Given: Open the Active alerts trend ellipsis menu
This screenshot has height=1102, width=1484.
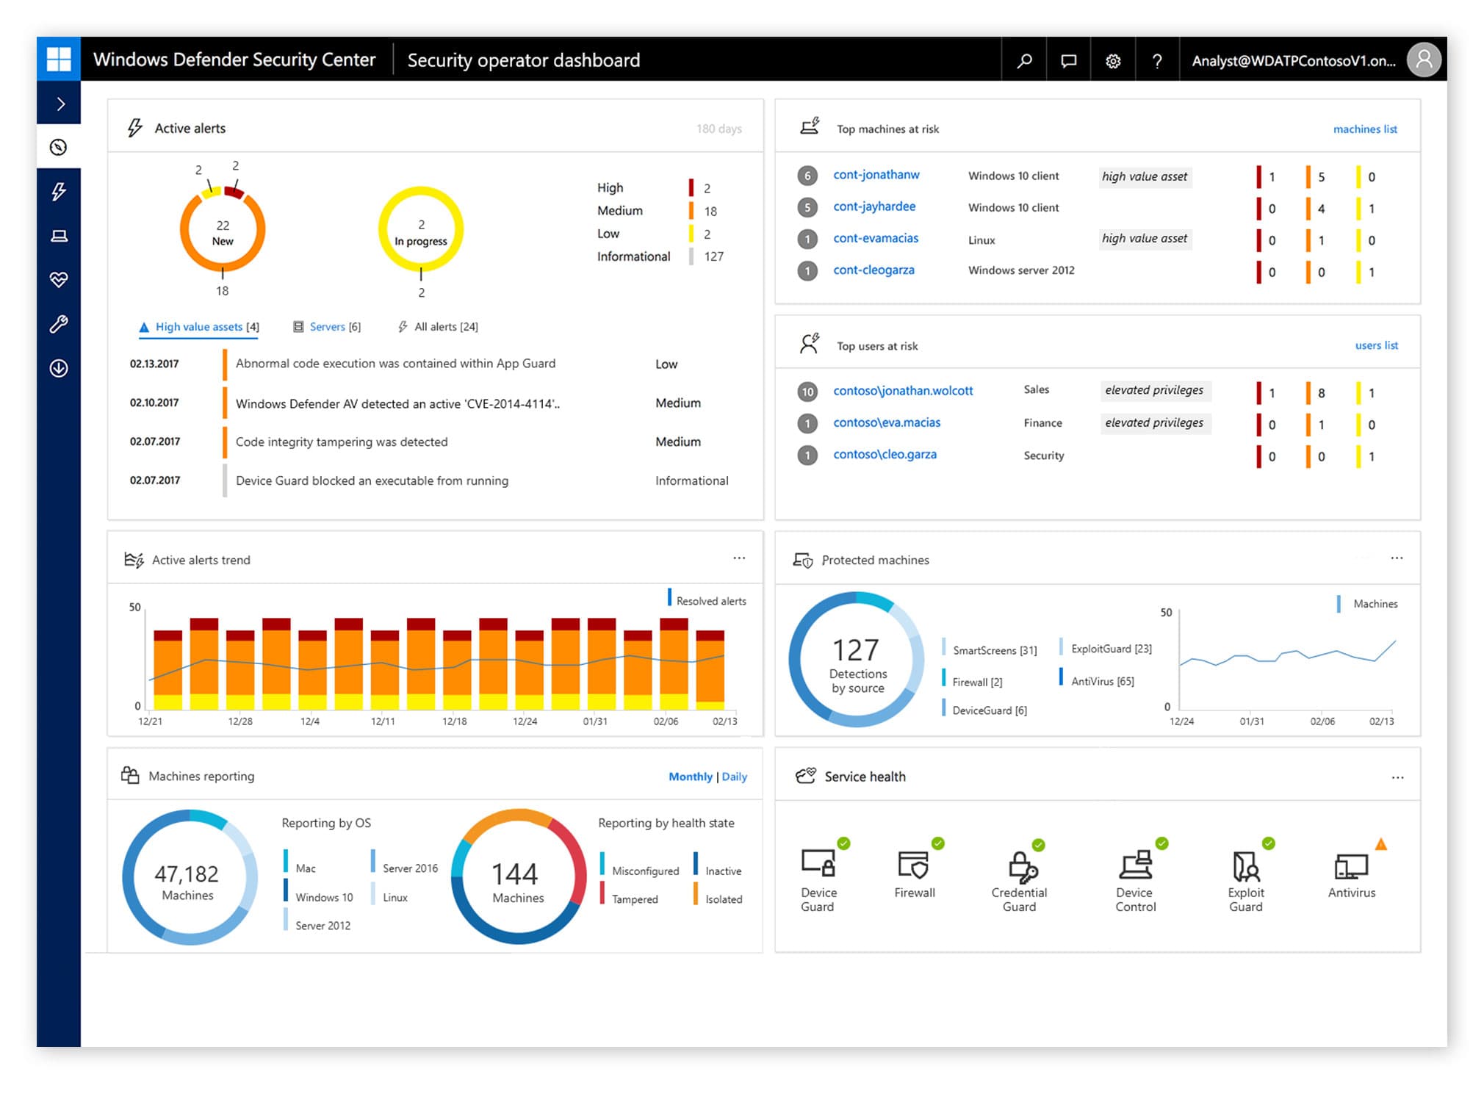Looking at the screenshot, I should [740, 558].
